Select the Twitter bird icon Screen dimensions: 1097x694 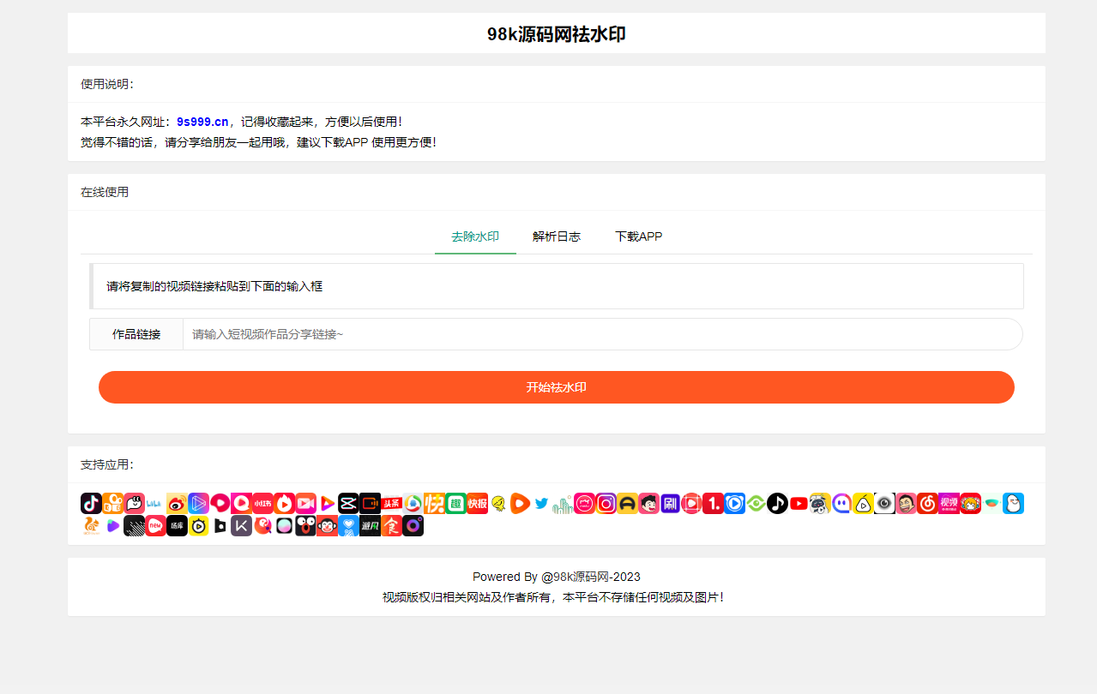tap(540, 504)
